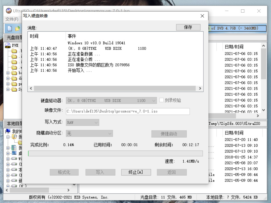Click the desktop icon beside "桌"
Screen dimensions: 271x203
click(x=14, y=153)
